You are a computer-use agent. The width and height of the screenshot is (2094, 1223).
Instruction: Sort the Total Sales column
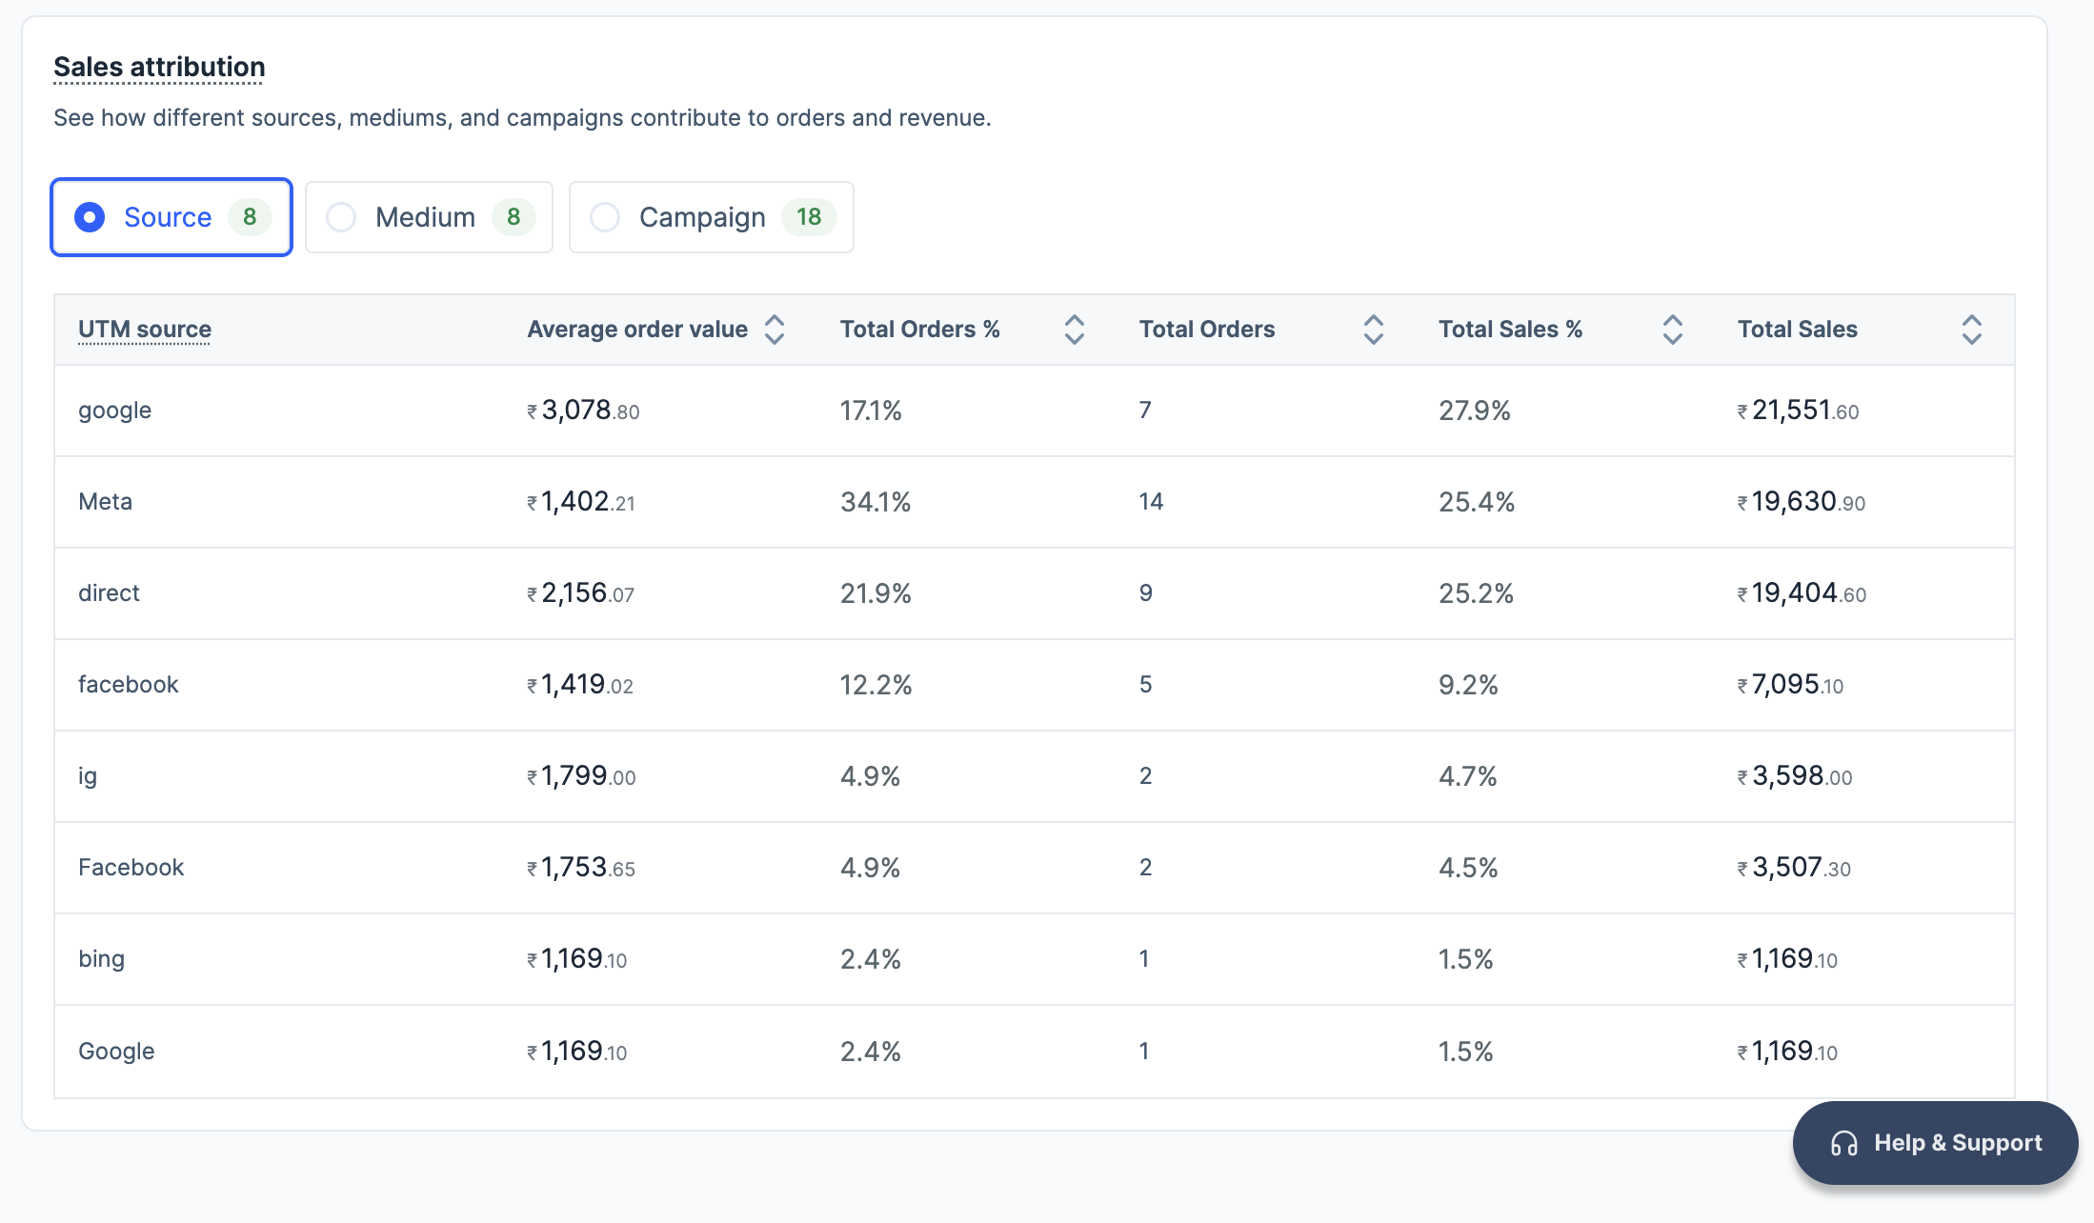pyautogui.click(x=1971, y=329)
